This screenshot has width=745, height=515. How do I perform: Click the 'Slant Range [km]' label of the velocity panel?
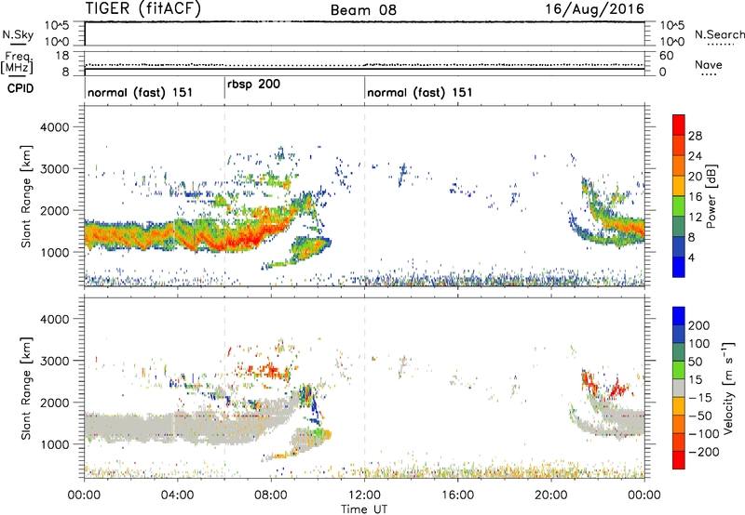click(26, 388)
